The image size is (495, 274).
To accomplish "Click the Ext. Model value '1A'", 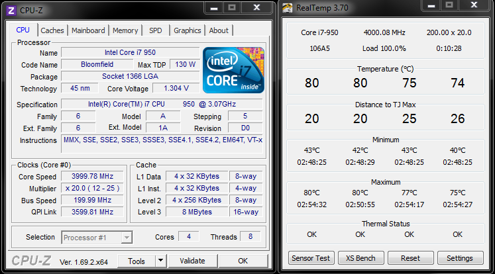I will point(163,128).
